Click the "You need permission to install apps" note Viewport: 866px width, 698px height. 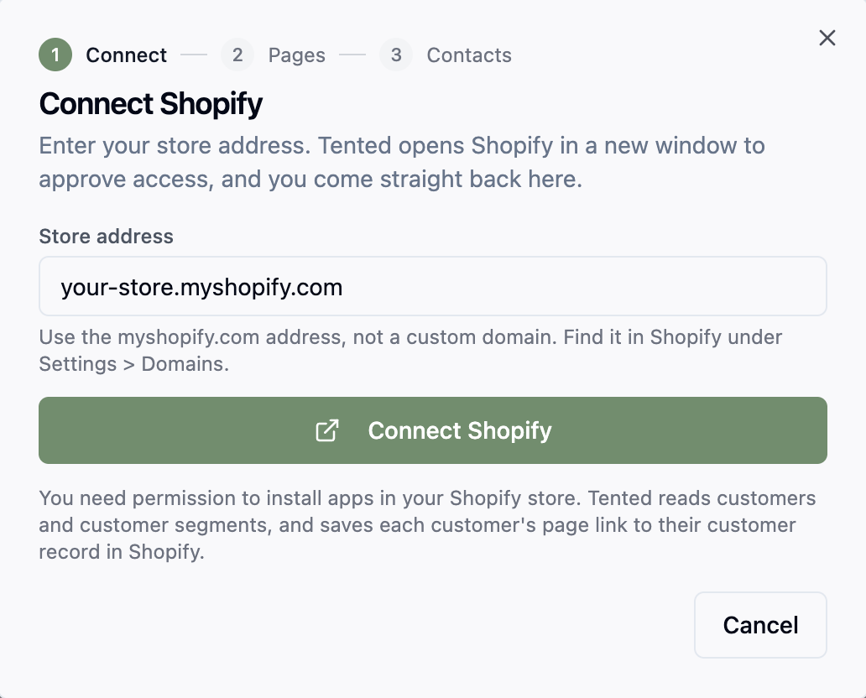[x=427, y=524]
